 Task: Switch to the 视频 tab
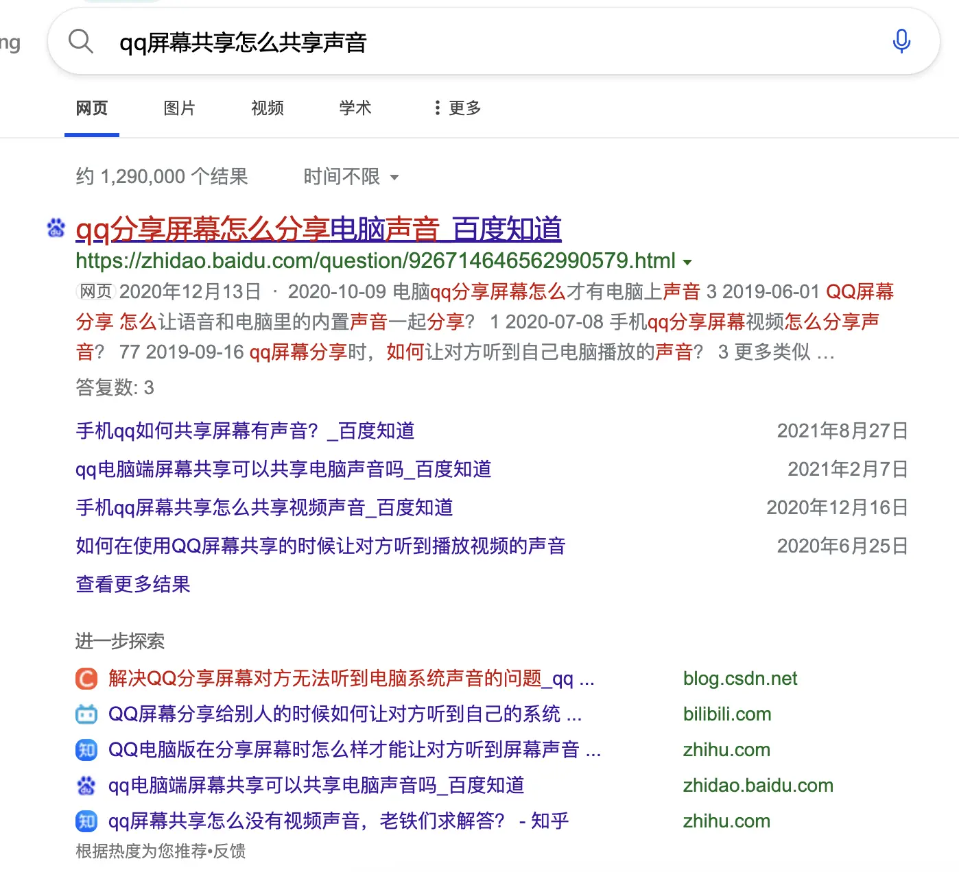267,108
